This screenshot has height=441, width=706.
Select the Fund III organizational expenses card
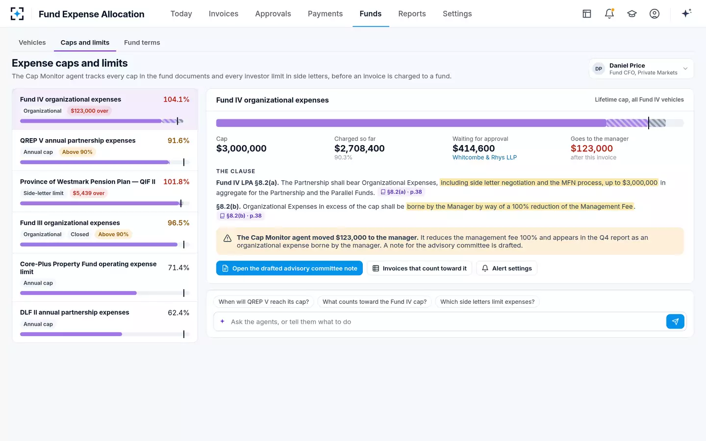coord(105,233)
